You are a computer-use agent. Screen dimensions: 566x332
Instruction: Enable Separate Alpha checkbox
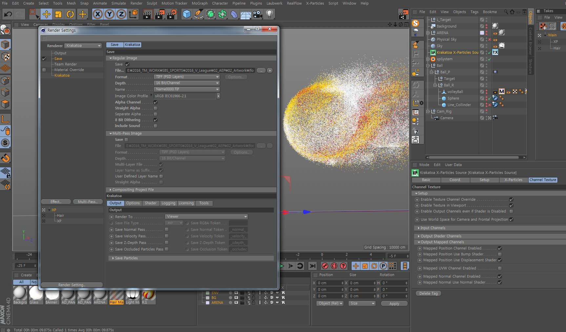156,114
